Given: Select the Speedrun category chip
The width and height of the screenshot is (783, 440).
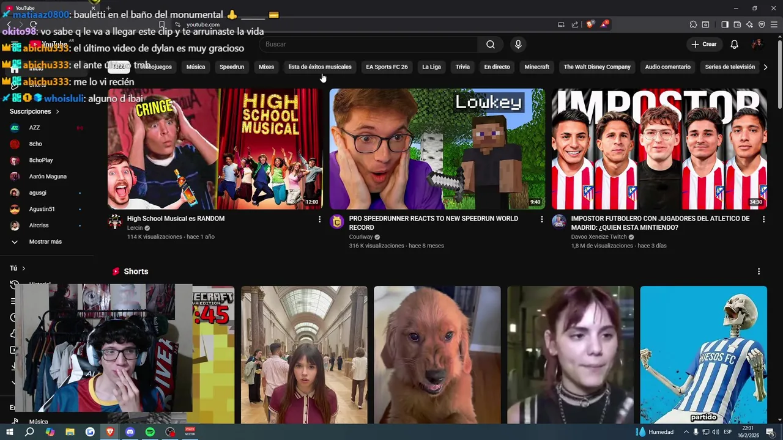Looking at the screenshot, I should tap(232, 67).
